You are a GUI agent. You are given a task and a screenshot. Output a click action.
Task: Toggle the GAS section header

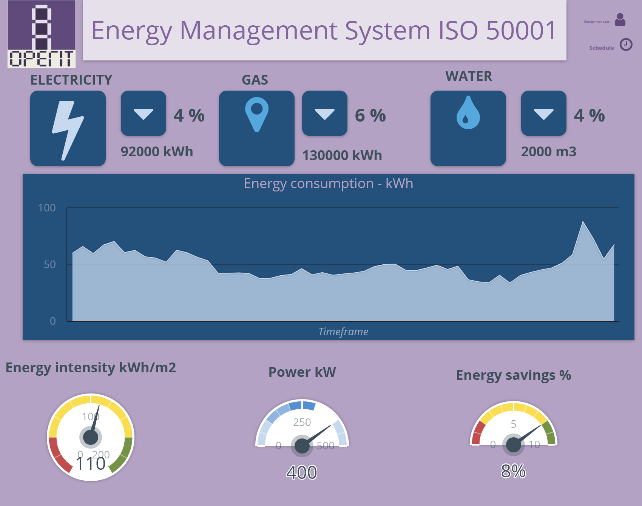(x=255, y=80)
